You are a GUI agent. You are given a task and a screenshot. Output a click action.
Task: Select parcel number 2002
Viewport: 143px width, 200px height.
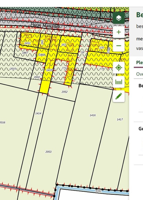click(x=37, y=77)
